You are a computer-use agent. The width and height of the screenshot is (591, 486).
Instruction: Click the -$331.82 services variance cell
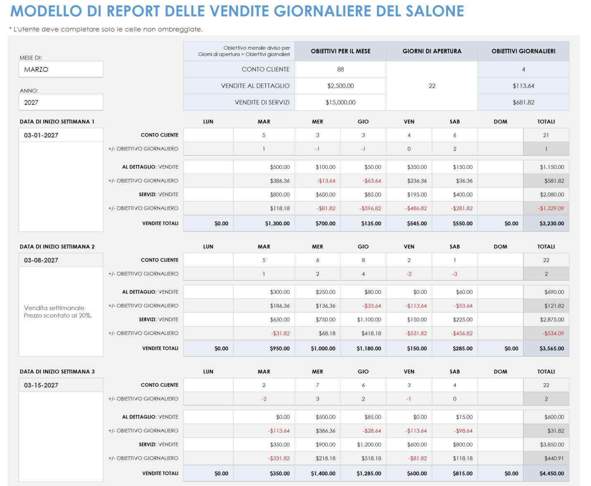pyautogui.click(x=264, y=458)
